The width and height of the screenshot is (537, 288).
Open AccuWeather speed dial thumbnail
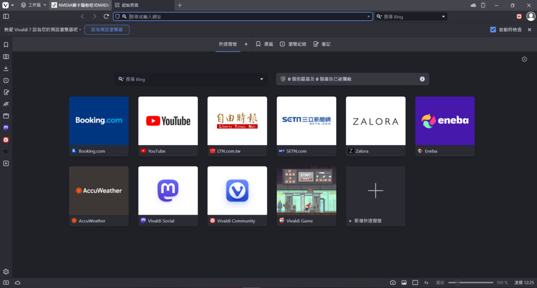point(99,191)
